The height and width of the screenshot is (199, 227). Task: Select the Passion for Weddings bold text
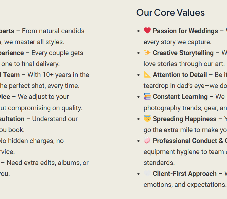click(x=185, y=31)
